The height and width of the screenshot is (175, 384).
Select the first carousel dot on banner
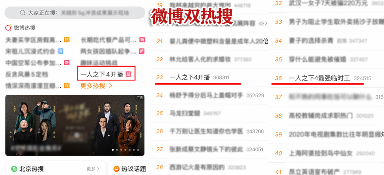[x=113, y=150]
